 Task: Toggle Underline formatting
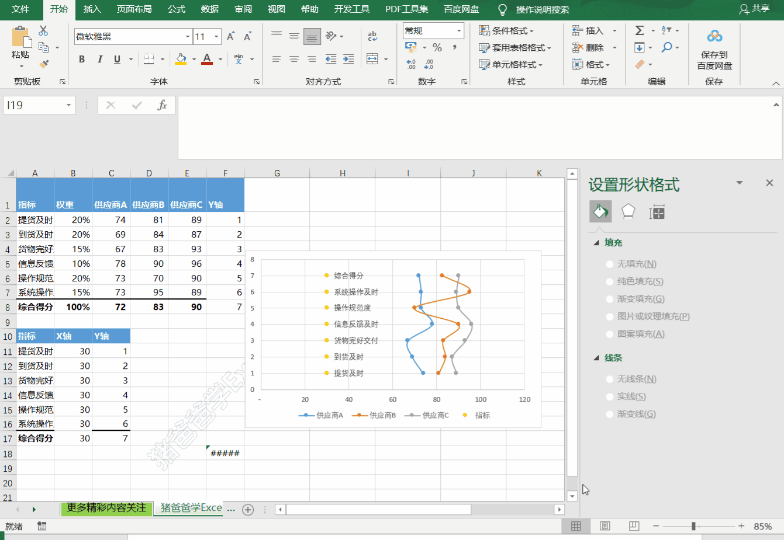pos(117,59)
